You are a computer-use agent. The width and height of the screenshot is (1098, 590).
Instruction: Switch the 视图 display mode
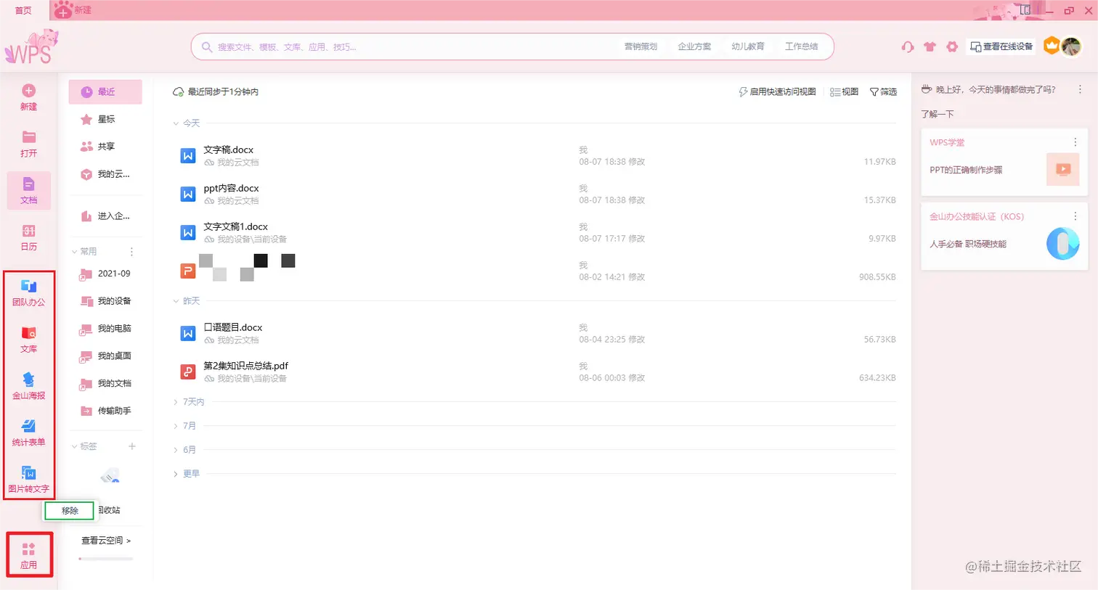click(844, 91)
